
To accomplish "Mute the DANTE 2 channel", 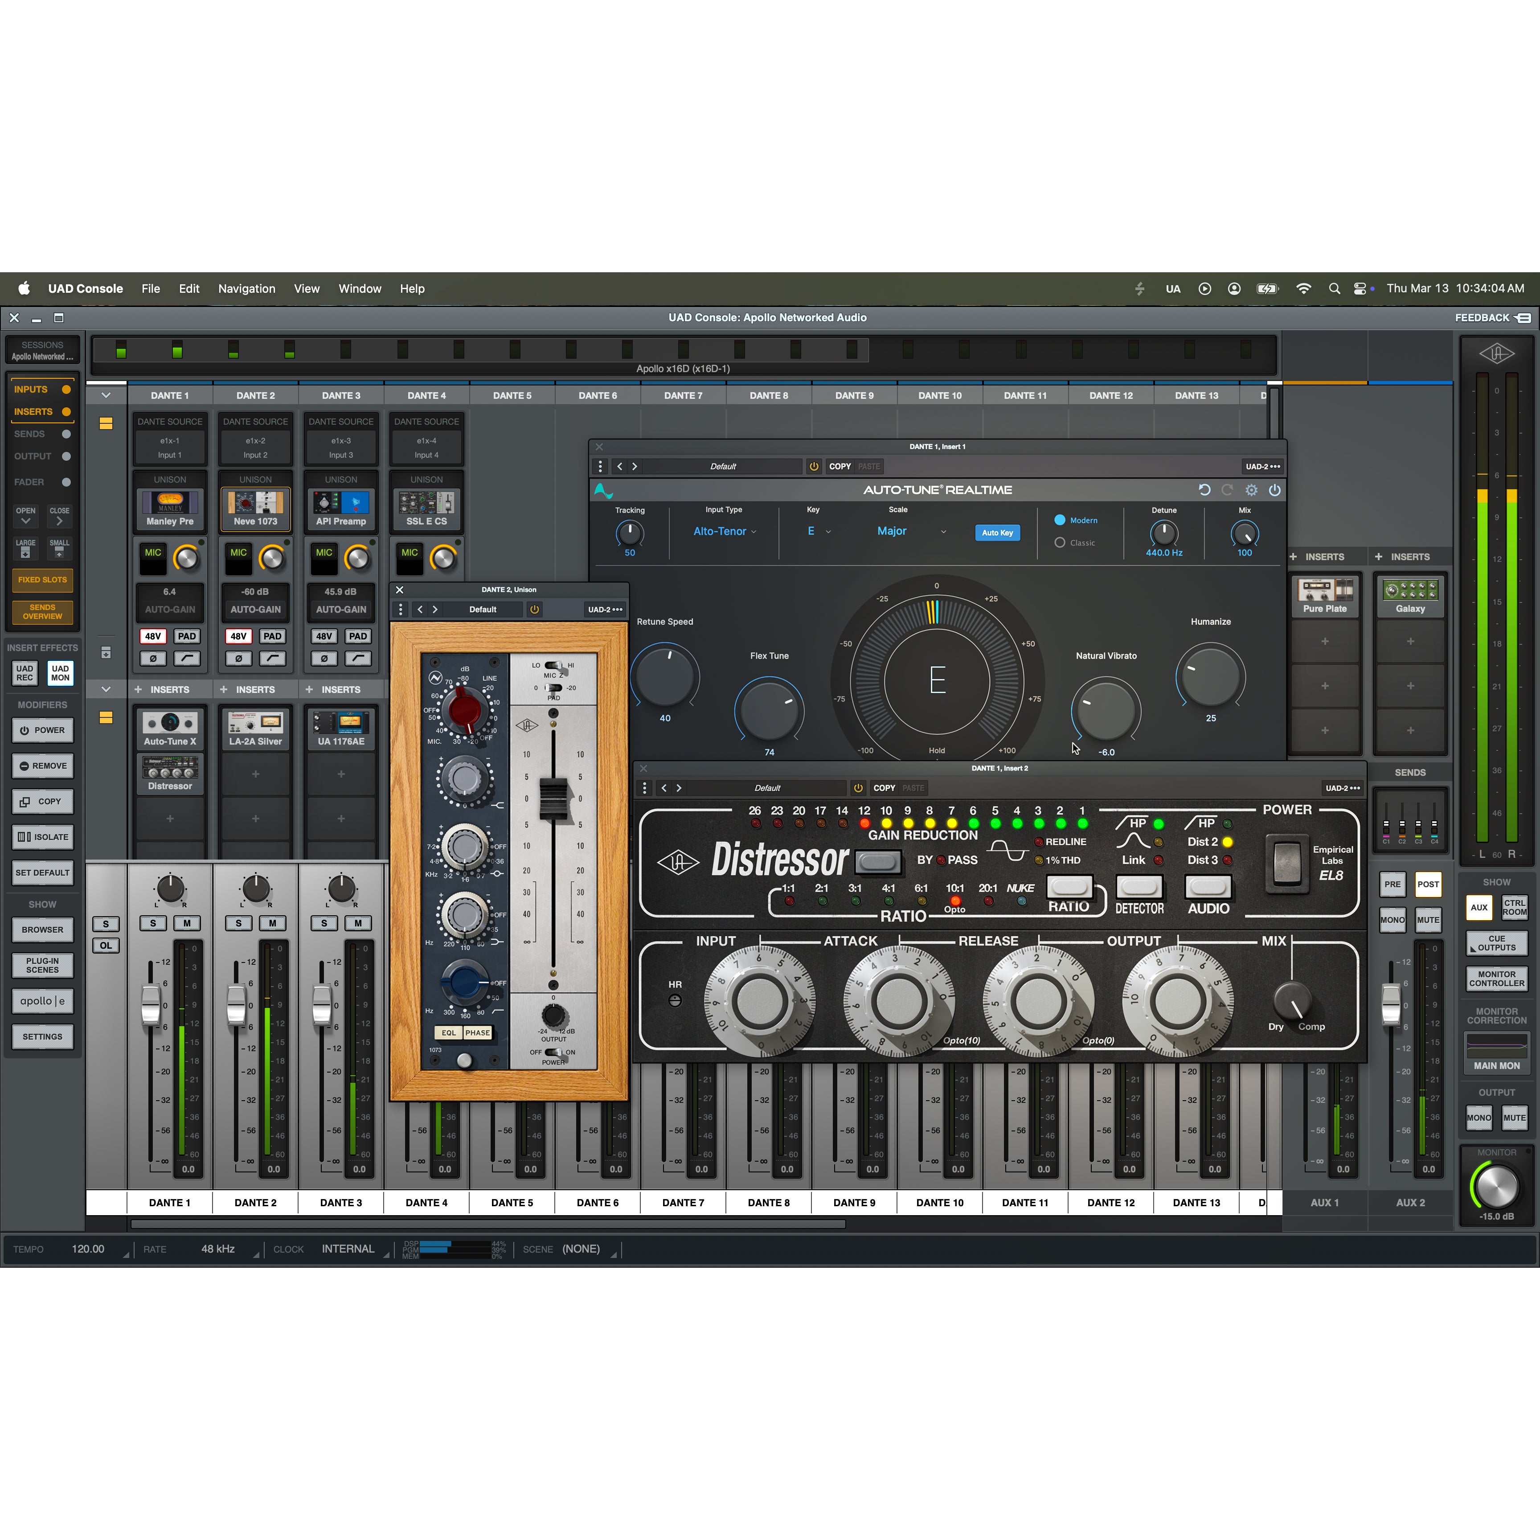I will pyautogui.click(x=273, y=923).
